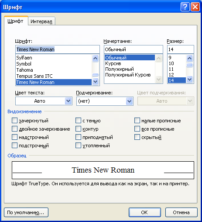Choose Tahoma in the font list
202x222 pixels.
(x=54, y=70)
